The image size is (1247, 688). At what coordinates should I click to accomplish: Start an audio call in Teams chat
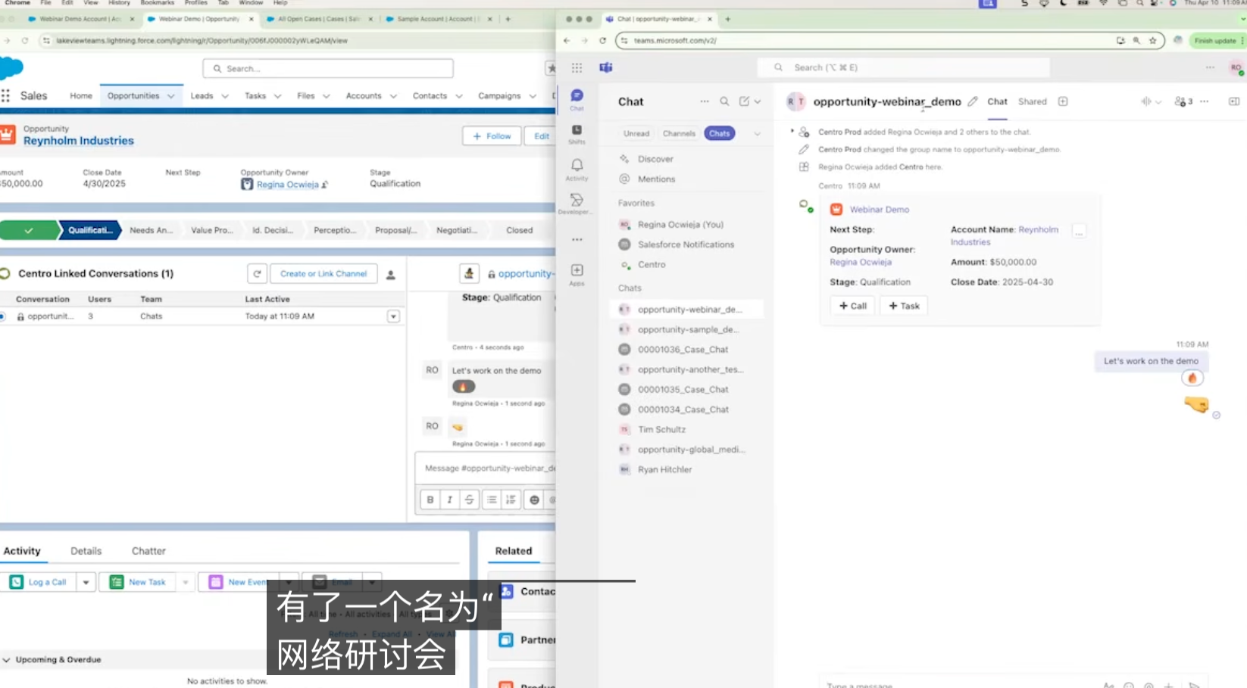point(1145,101)
